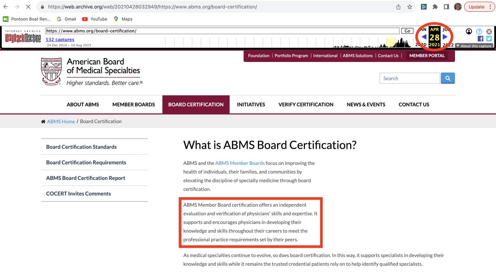
Task: Open ABMS Board Certification Report
Action: [x=95, y=178]
